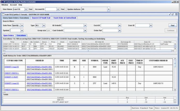Image resolution: width=180 pixels, height=111 pixels.
Task: Expand the Update Authsrvr US dropdown
Action: (108, 9)
